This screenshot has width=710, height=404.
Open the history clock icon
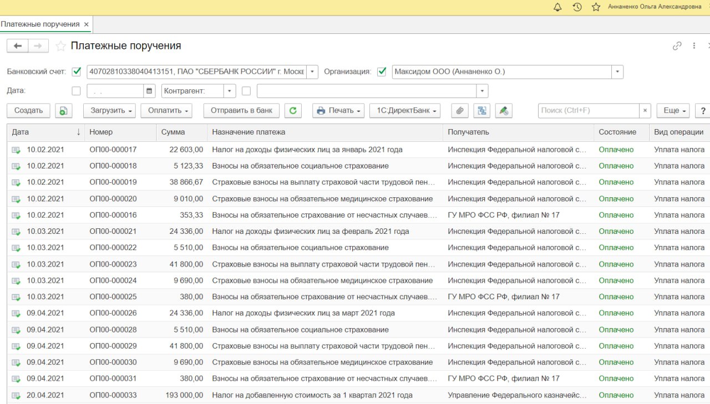coord(577,7)
